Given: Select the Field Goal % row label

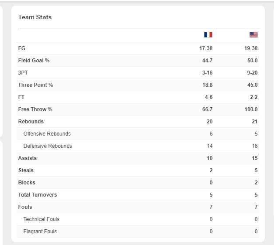Looking at the screenshot, I should pyautogui.click(x=34, y=61).
